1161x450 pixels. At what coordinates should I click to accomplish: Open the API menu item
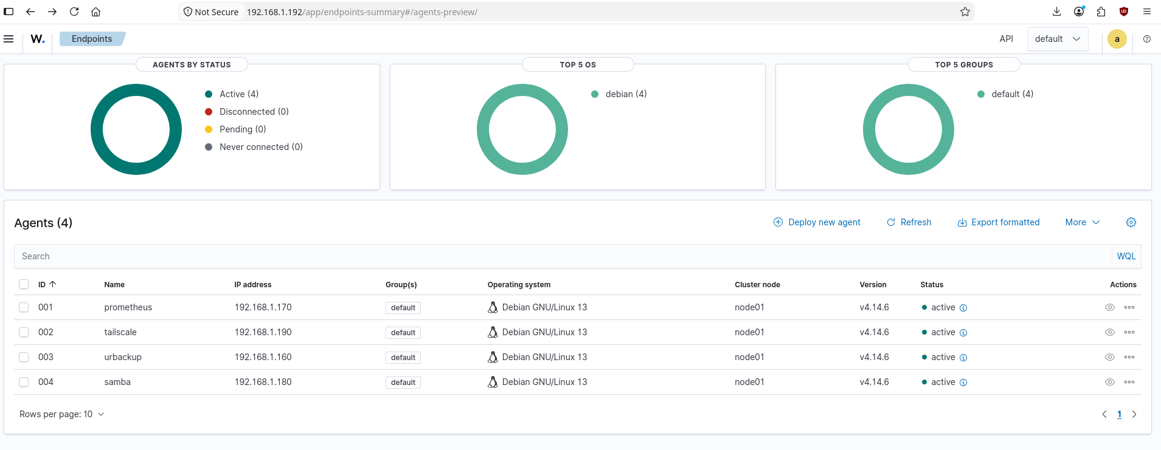(1007, 39)
